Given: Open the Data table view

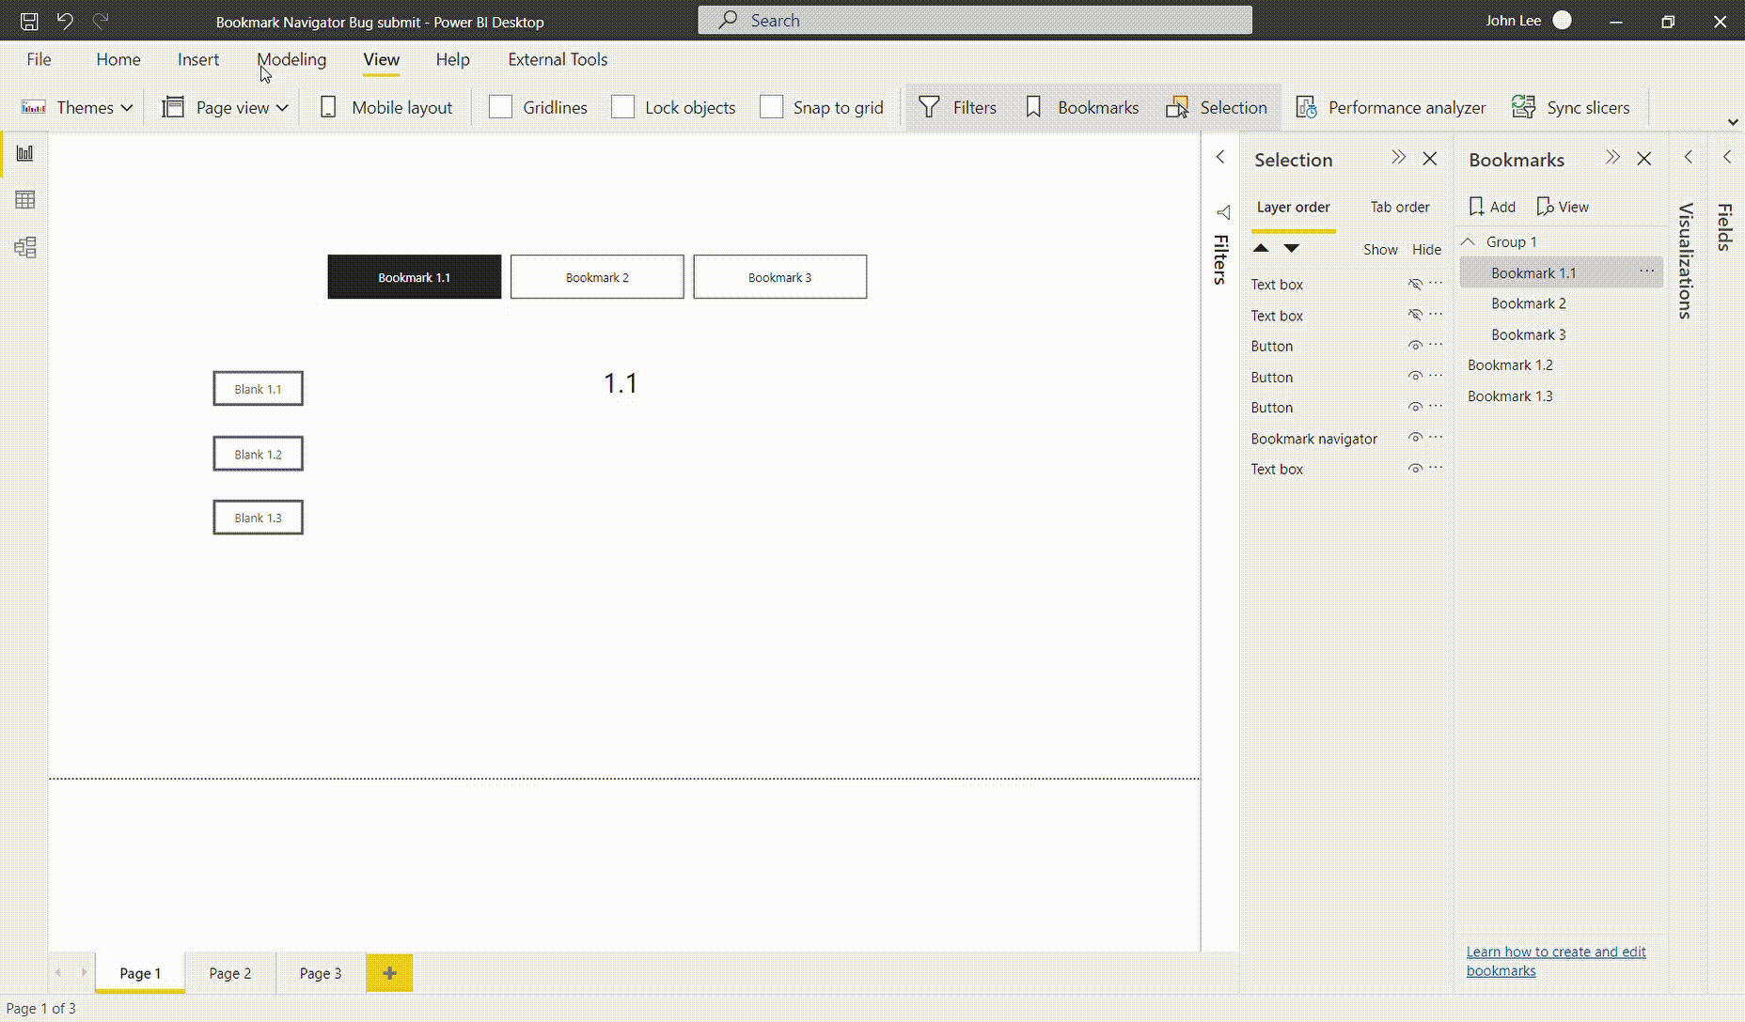Looking at the screenshot, I should click(x=25, y=200).
